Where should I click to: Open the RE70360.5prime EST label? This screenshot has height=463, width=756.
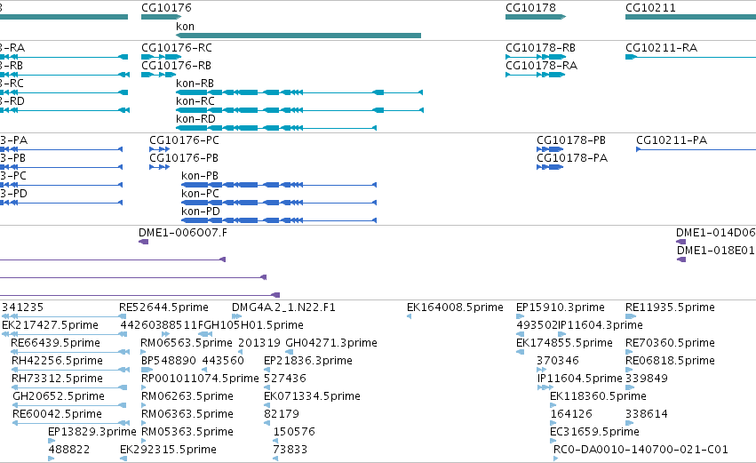[x=670, y=343]
